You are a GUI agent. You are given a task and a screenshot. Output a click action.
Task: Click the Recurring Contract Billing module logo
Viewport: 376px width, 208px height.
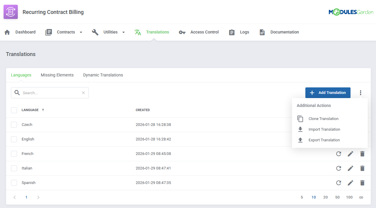(x=10, y=12)
